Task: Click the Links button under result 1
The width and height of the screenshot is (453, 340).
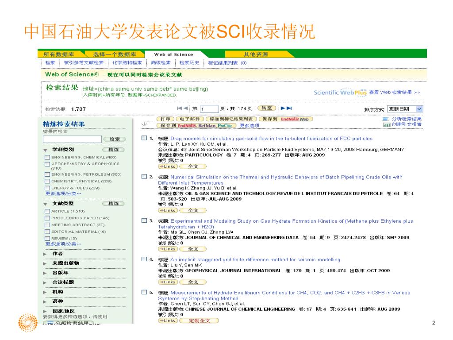Action: (x=168, y=166)
